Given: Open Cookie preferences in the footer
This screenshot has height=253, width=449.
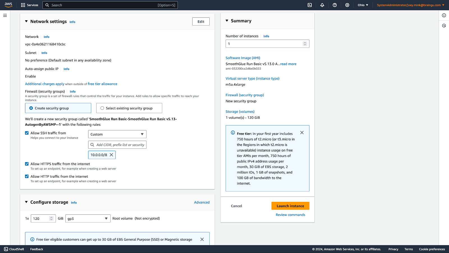Looking at the screenshot, I should pos(432,249).
